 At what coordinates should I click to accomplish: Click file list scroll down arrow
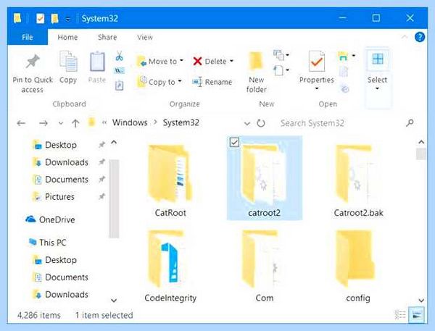(x=421, y=301)
